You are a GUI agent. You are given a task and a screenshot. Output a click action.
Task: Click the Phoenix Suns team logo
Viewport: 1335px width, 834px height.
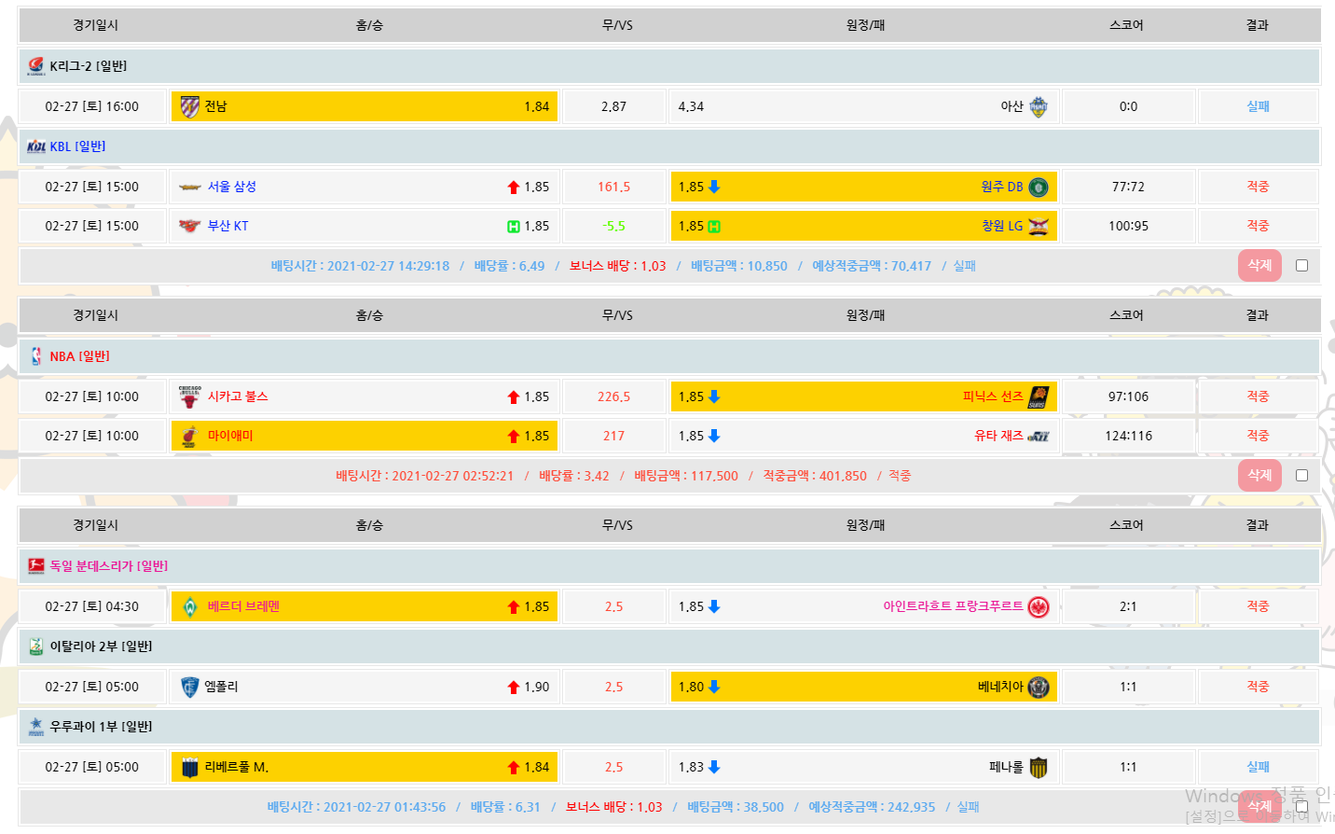[1038, 396]
